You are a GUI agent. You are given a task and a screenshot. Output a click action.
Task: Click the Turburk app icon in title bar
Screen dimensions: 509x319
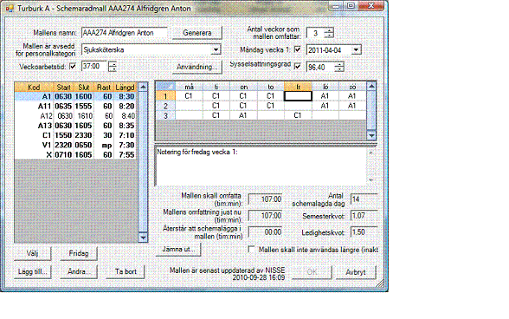click(10, 8)
